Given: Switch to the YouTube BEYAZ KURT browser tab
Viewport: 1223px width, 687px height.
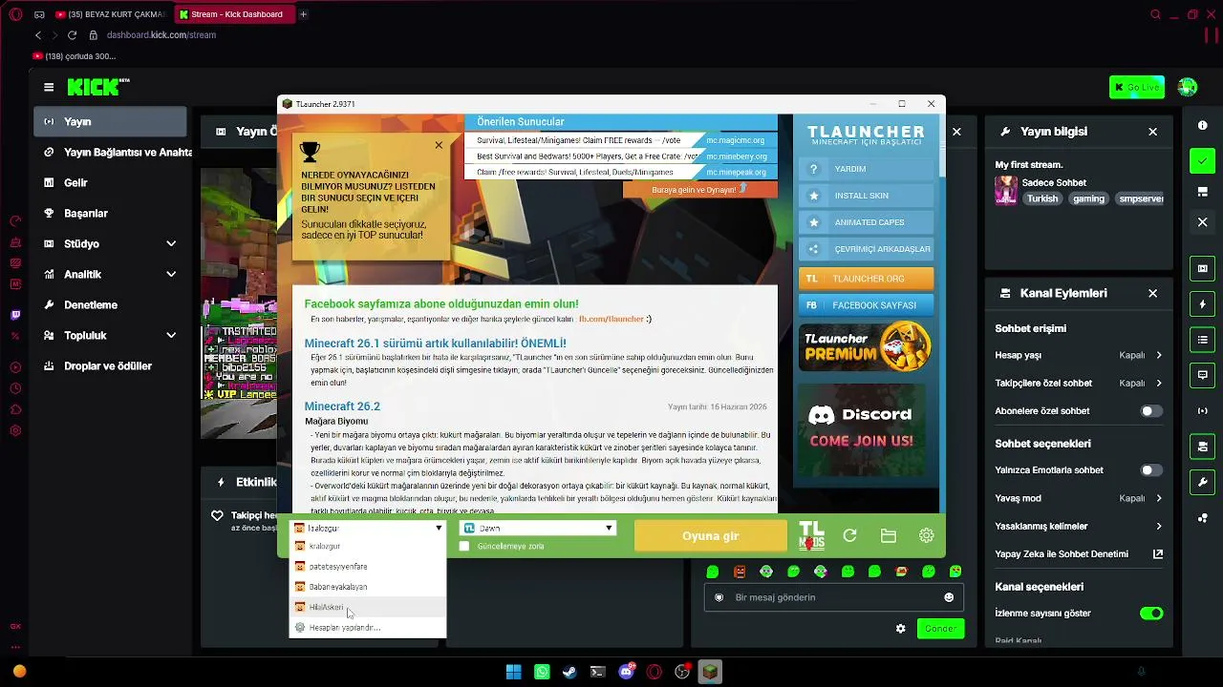Looking at the screenshot, I should [111, 14].
